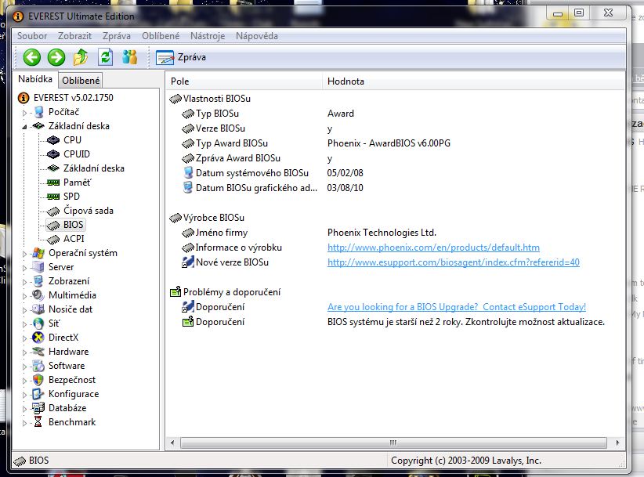Select the Verze BIOSu row
Viewport: 644px width, 477px height.
point(394,128)
